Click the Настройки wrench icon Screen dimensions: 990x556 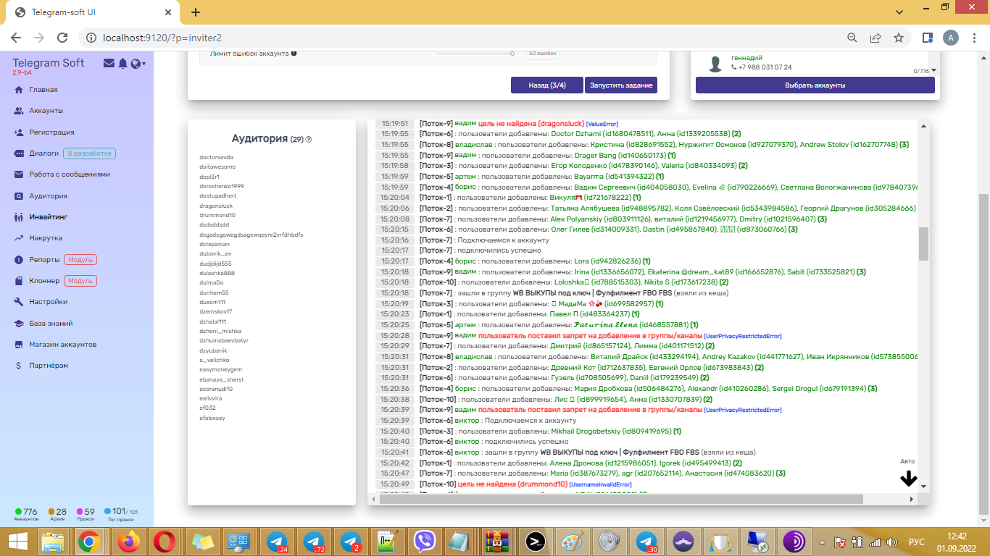[x=19, y=302]
